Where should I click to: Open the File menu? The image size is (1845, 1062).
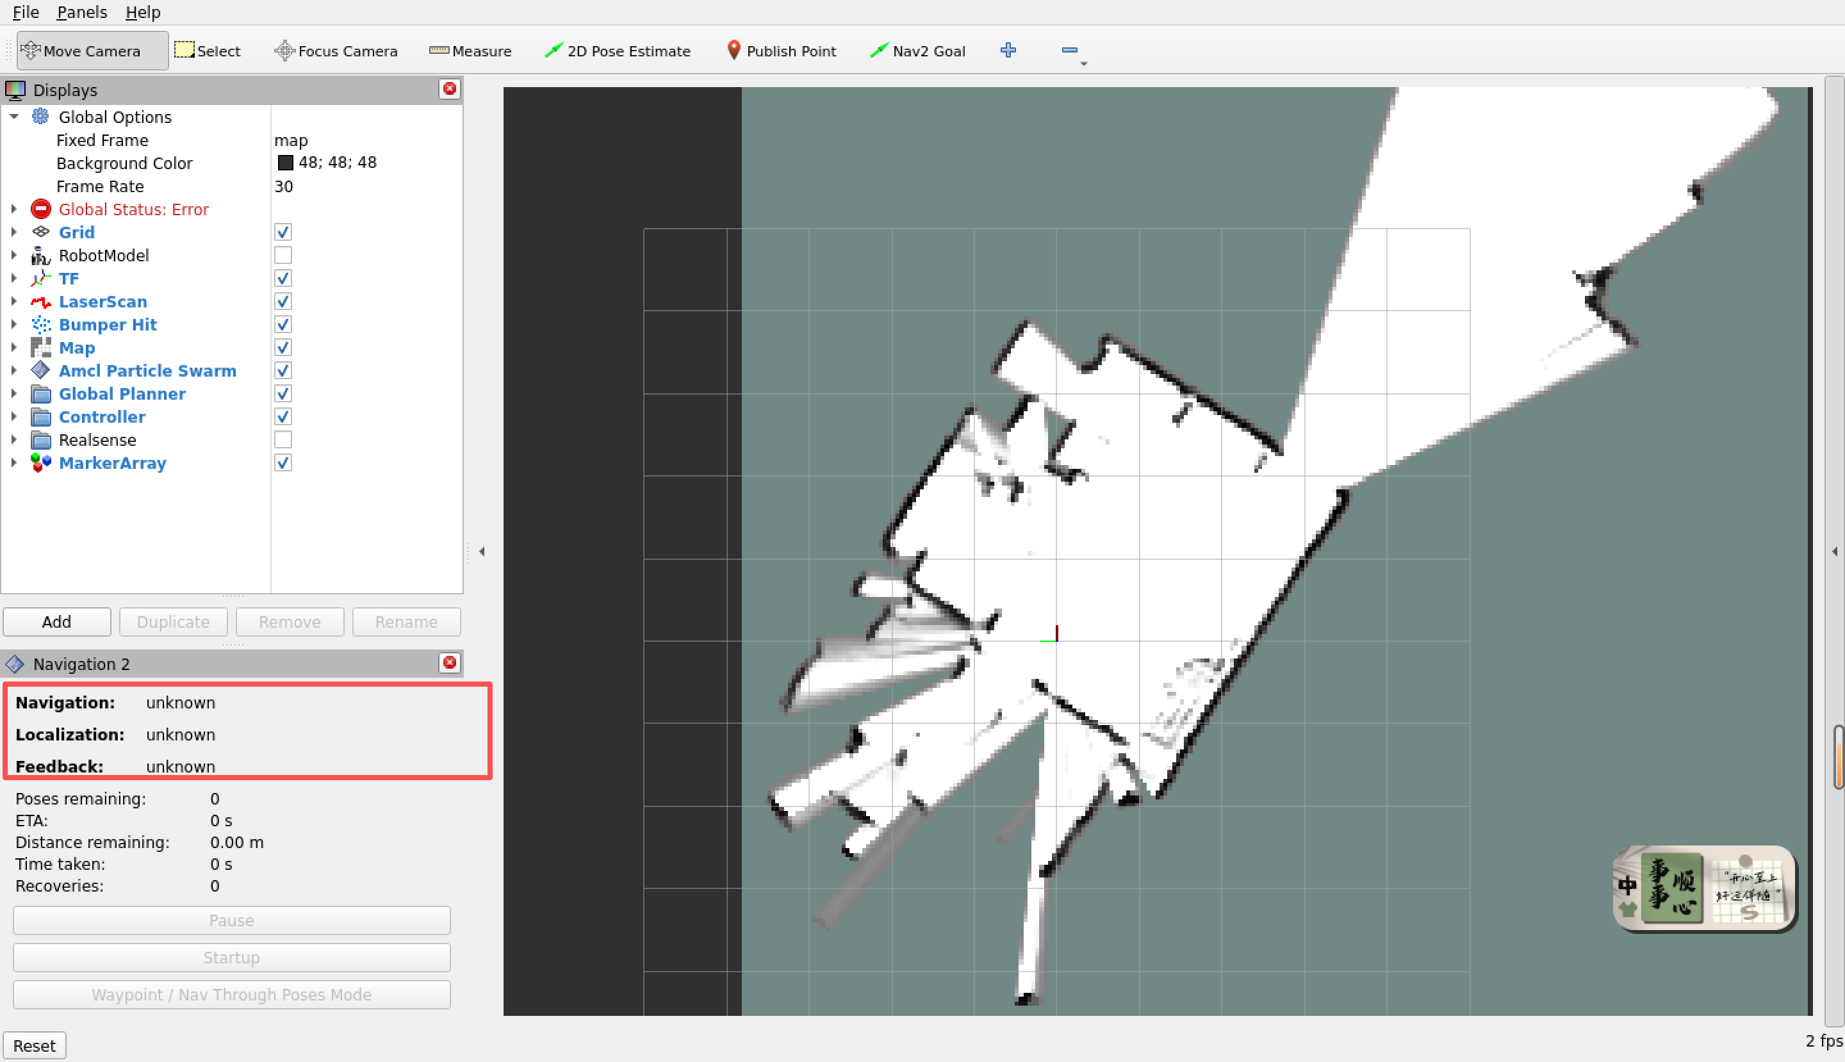click(x=26, y=12)
